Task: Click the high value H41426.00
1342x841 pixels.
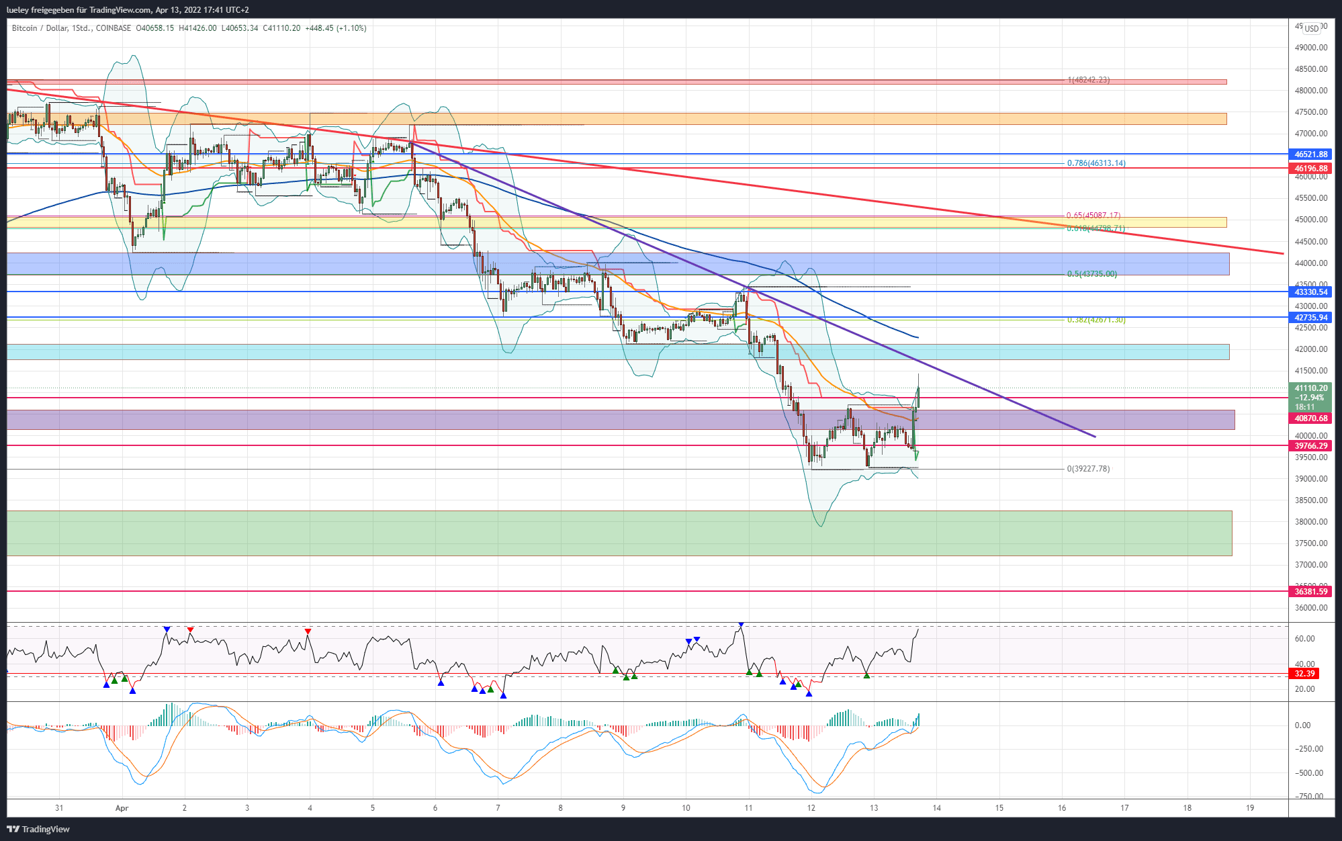Action: coord(197,28)
